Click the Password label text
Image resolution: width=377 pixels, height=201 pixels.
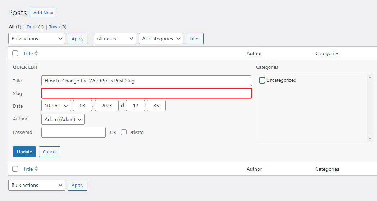pos(23,132)
